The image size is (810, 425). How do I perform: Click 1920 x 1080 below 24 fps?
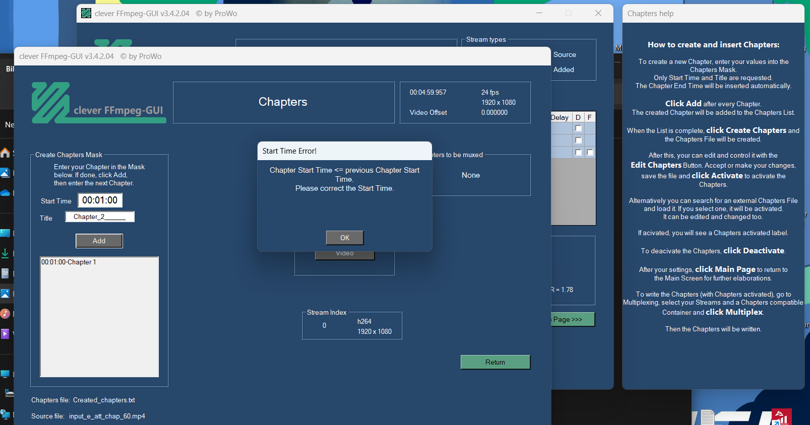(x=499, y=103)
